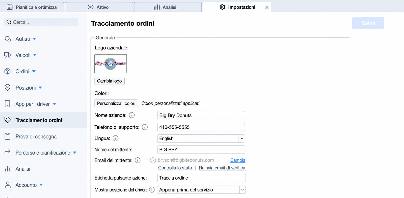Click the info icon beside Email del mittente
Image resolution: width=404 pixels, height=198 pixels.
138,160
